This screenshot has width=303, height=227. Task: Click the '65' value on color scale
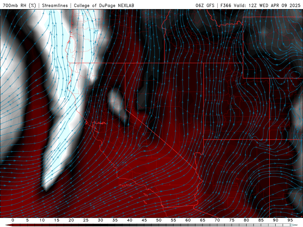click(x=203, y=220)
